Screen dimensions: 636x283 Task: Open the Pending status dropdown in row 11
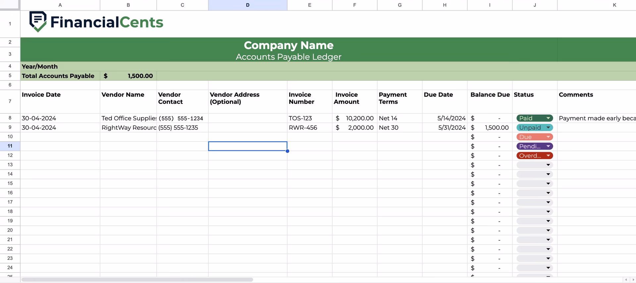tap(534, 146)
